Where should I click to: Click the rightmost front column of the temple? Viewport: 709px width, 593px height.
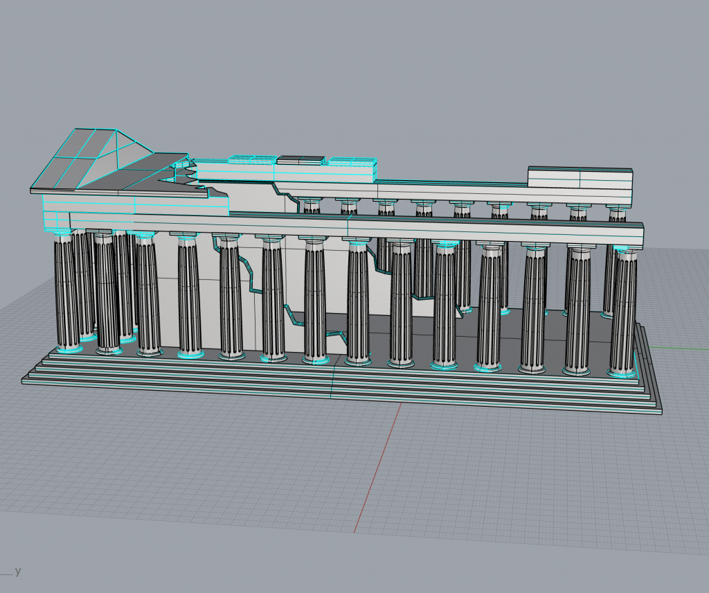pyautogui.click(x=622, y=312)
